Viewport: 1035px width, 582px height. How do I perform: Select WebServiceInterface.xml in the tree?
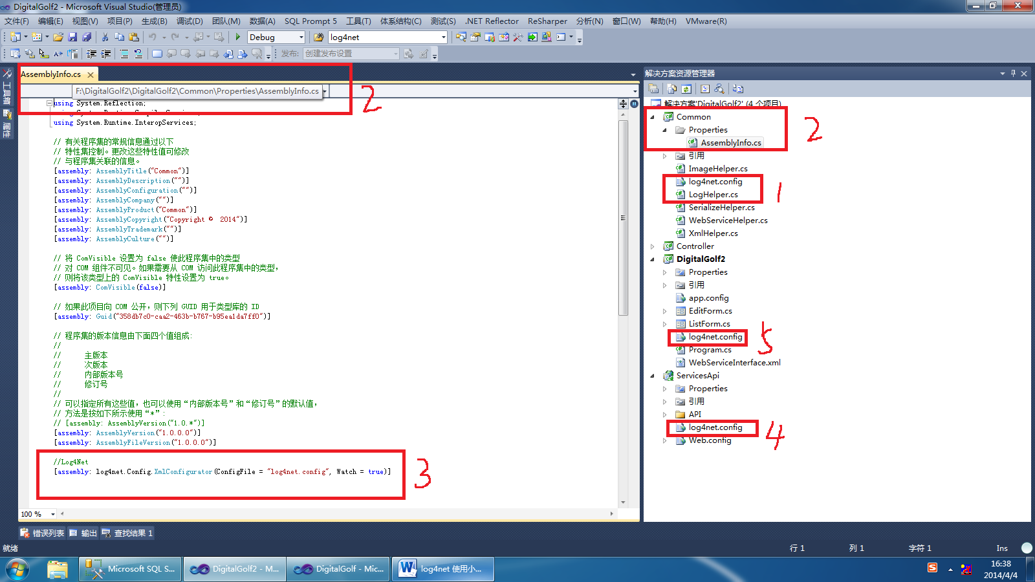point(734,363)
